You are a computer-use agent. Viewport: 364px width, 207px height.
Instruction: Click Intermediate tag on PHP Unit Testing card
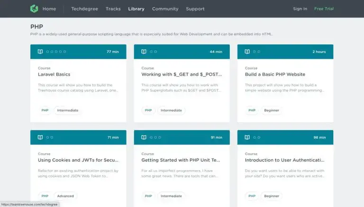coord(171,196)
